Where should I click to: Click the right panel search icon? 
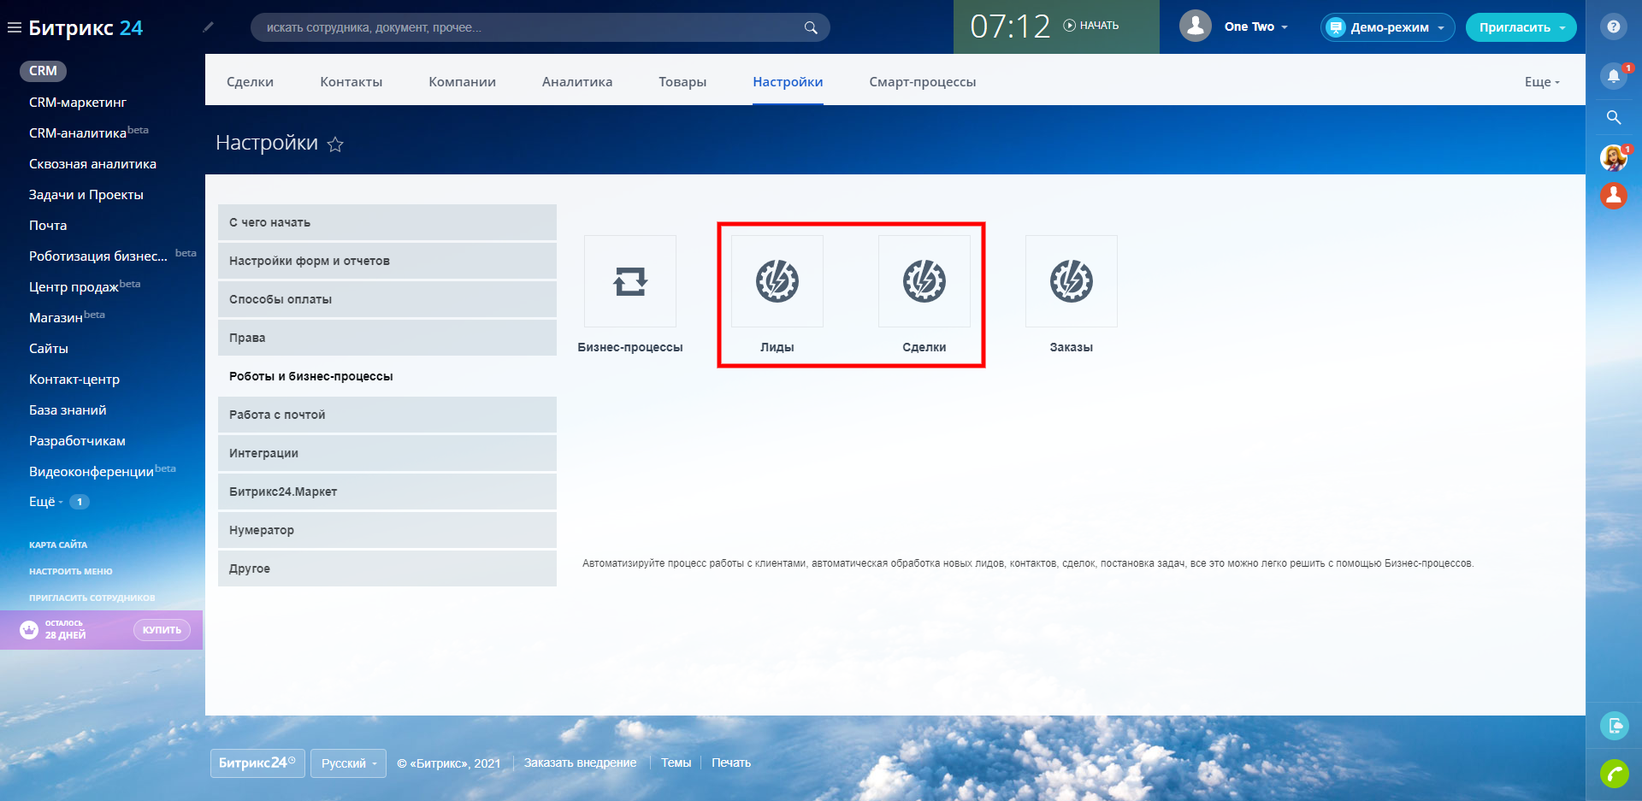pyautogui.click(x=1614, y=117)
